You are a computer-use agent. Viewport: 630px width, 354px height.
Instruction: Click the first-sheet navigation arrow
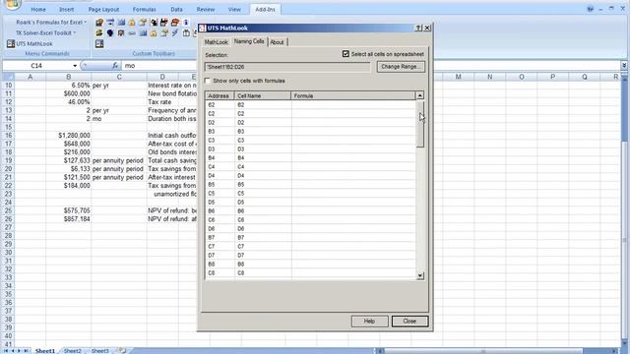pyautogui.click(x=6, y=351)
